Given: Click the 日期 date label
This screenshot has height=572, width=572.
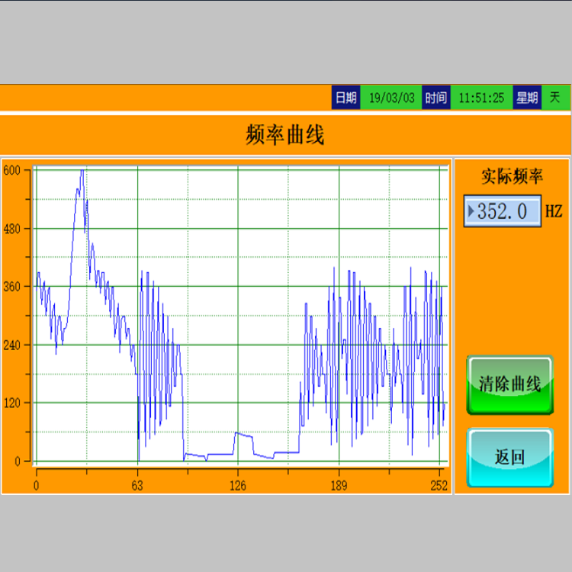Looking at the screenshot, I should (345, 98).
